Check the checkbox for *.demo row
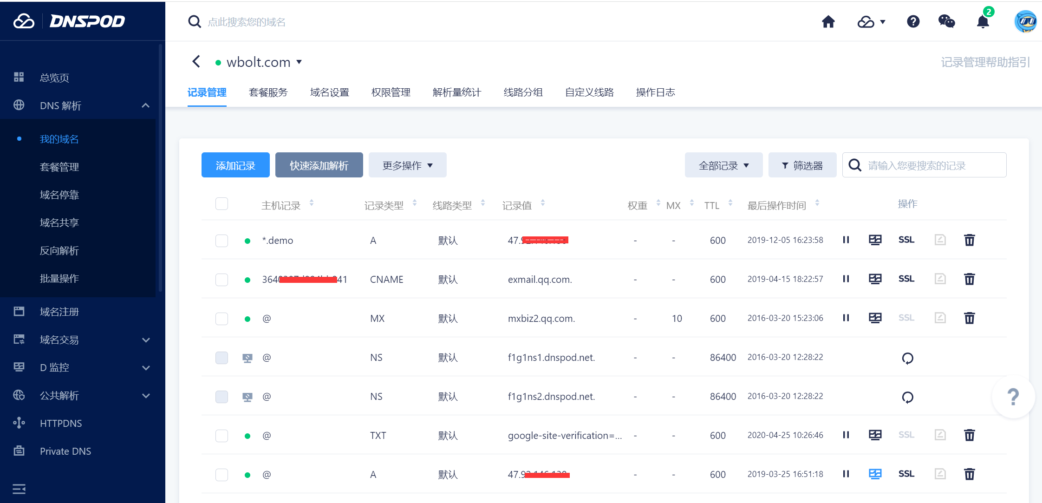The height and width of the screenshot is (503, 1042). tap(221, 241)
